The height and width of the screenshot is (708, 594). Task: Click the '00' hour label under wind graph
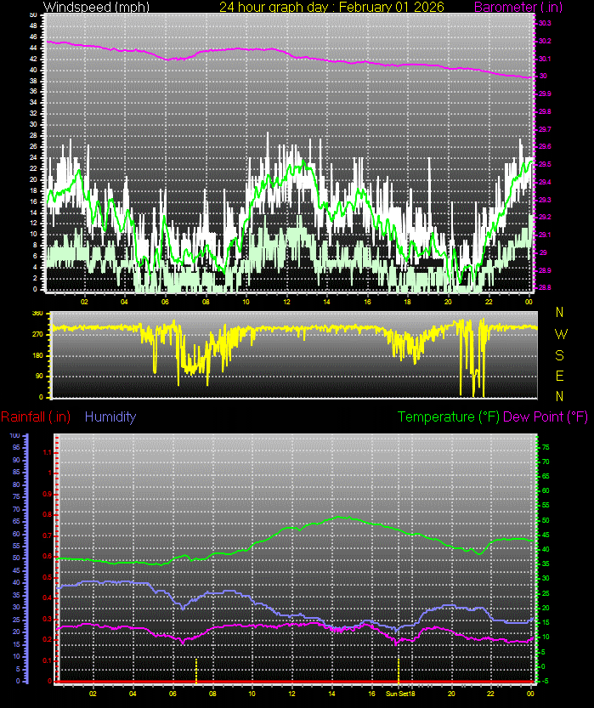(529, 302)
